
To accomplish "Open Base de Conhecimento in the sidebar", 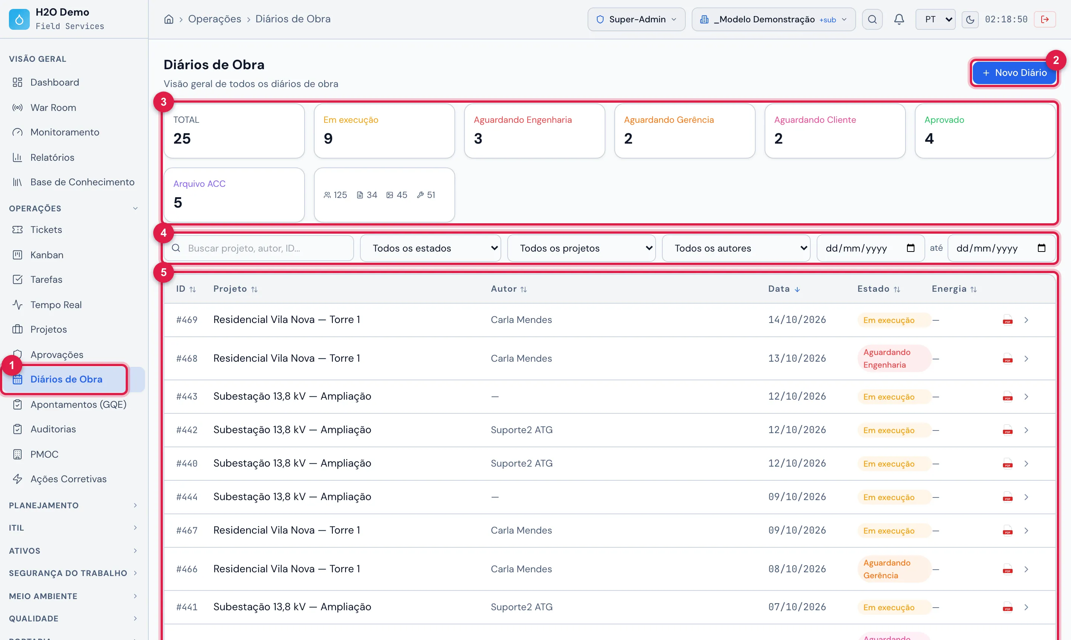I will point(73,182).
